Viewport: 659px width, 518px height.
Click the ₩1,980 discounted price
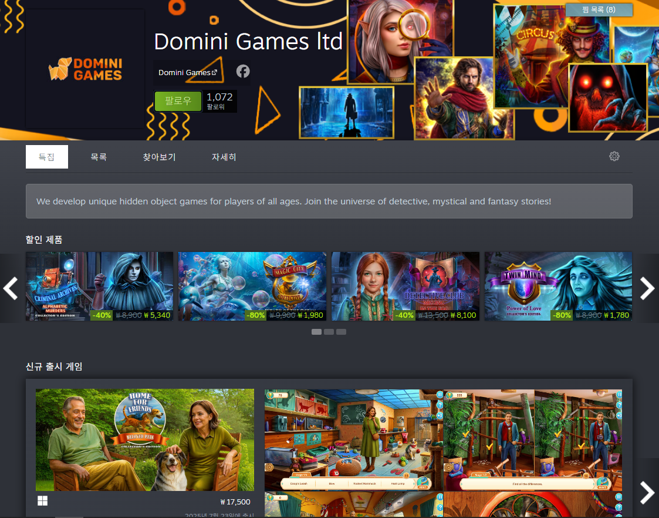coord(310,315)
